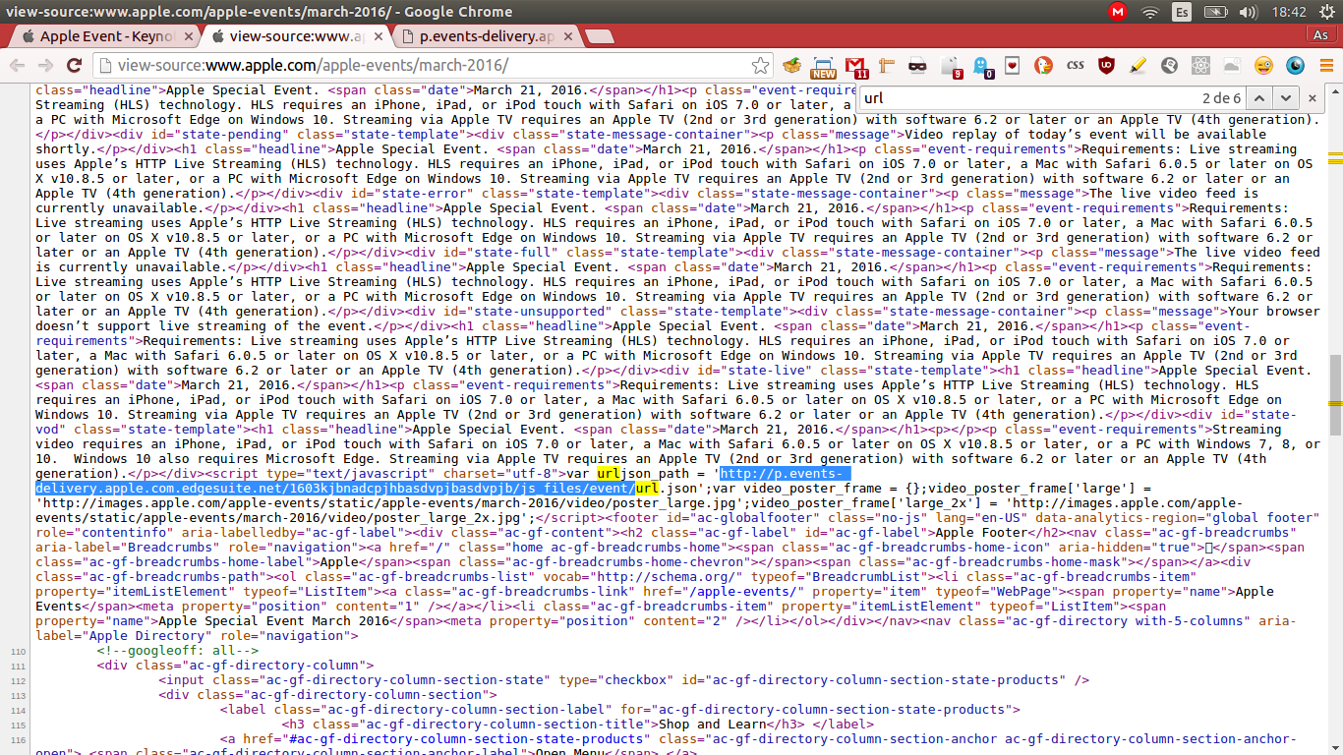This screenshot has width=1343, height=755.
Task: Bookmark this page with the star icon
Action: tap(760, 66)
